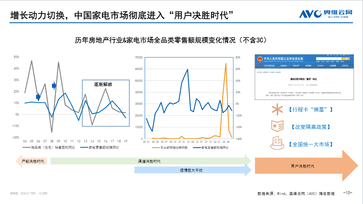
Task: Click the green 渠道决胜时代 arrow bar
Action: (149, 161)
